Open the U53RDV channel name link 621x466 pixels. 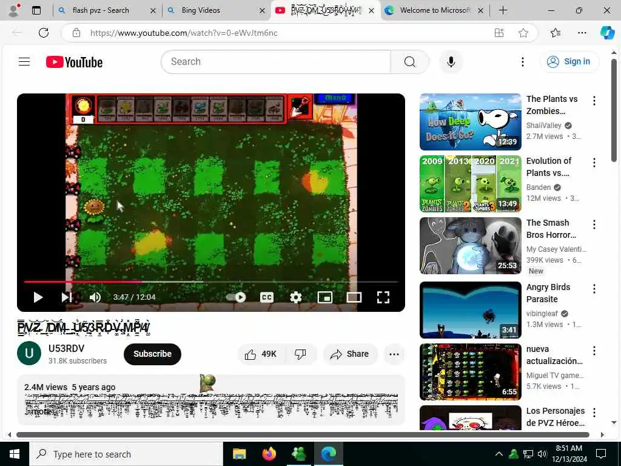66,348
